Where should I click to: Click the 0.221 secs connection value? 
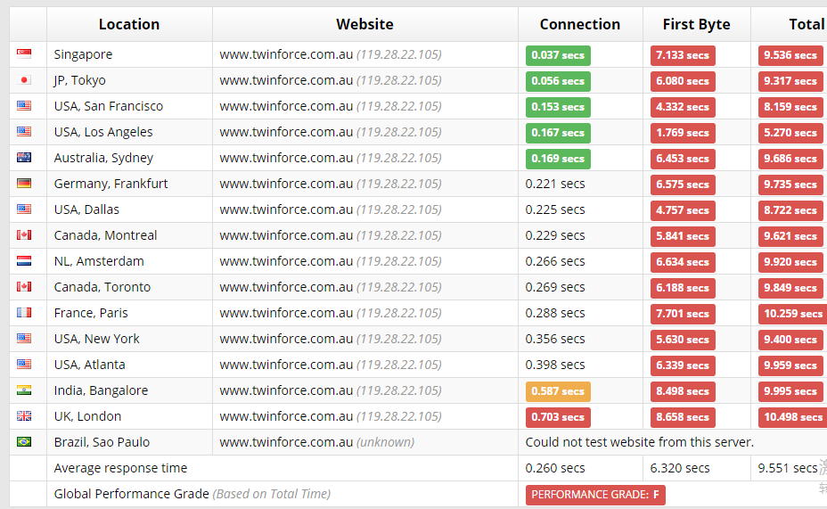555,184
